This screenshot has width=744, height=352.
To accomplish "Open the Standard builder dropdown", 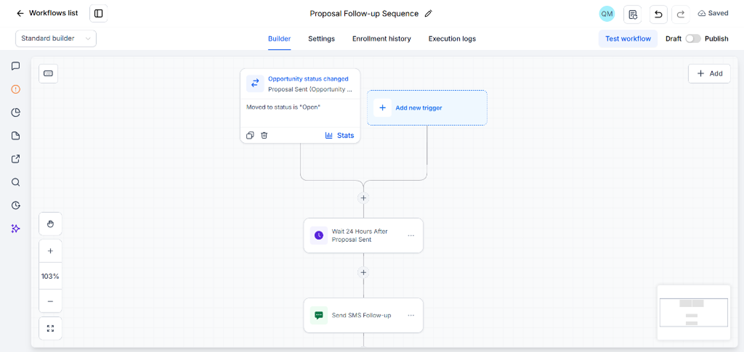I will 56,38.
